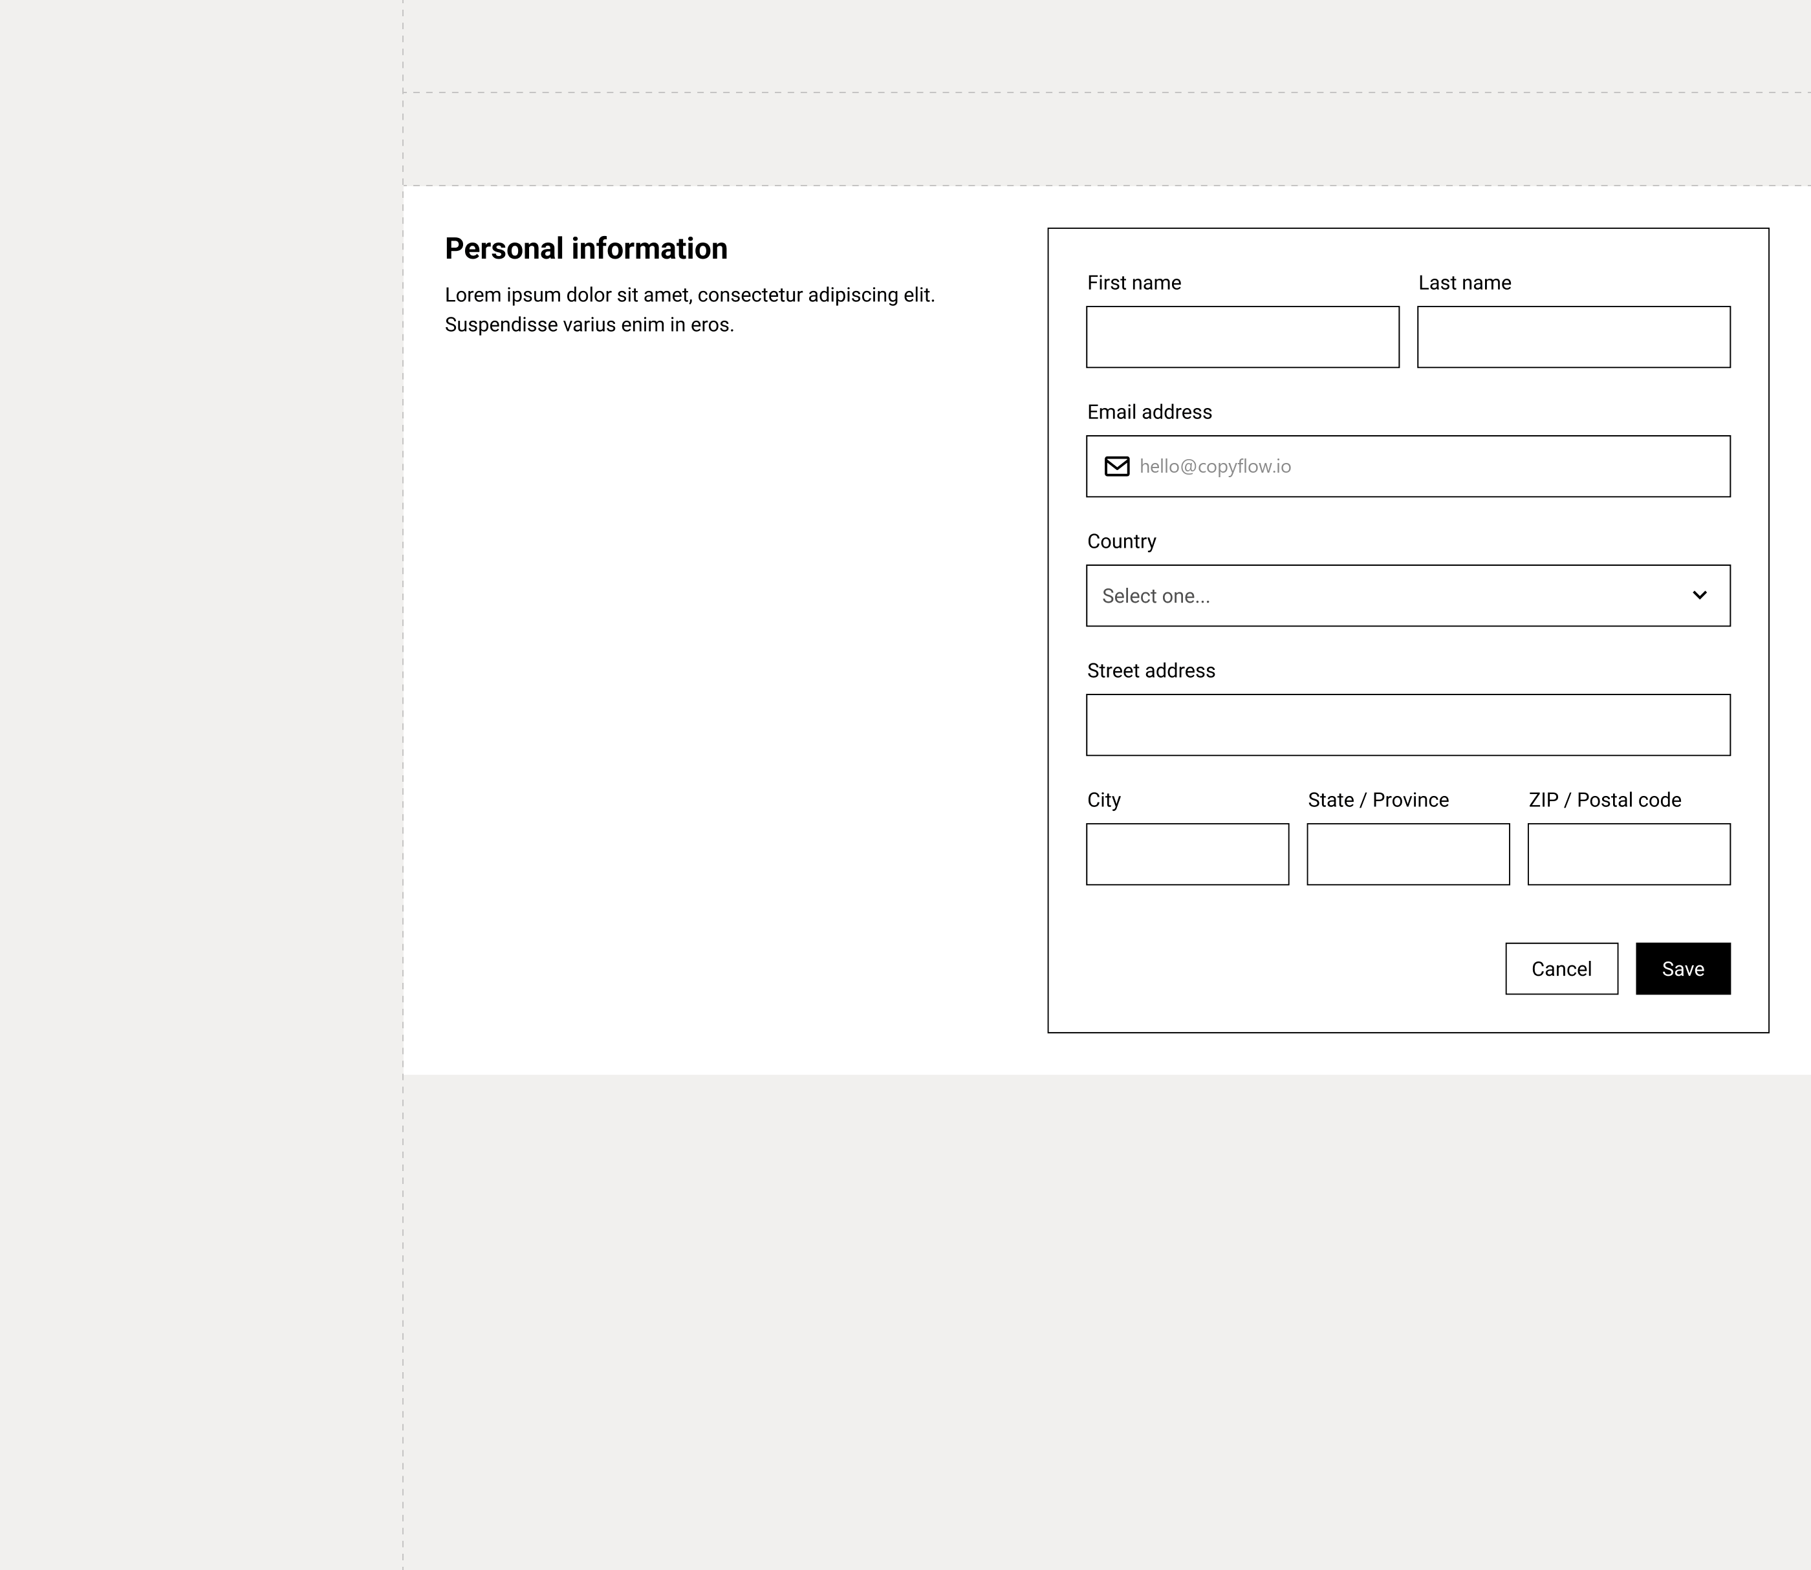
Task: Click the "Email address" label
Action: (1149, 412)
